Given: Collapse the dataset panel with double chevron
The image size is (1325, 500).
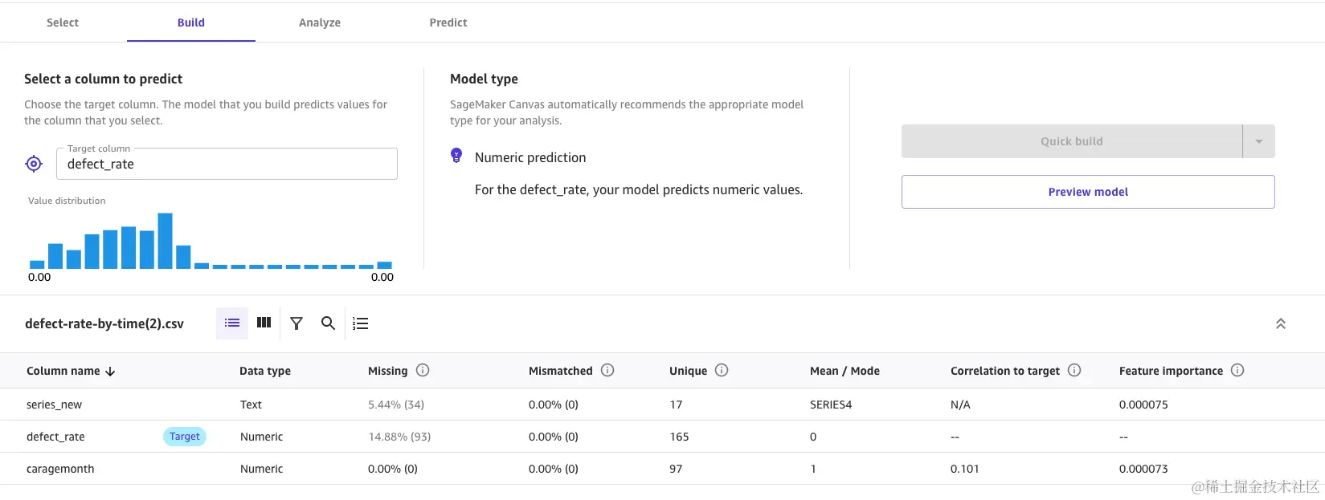Looking at the screenshot, I should [x=1281, y=323].
